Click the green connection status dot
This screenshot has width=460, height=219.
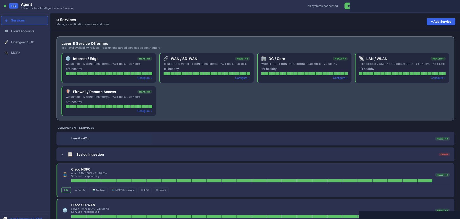5,6
